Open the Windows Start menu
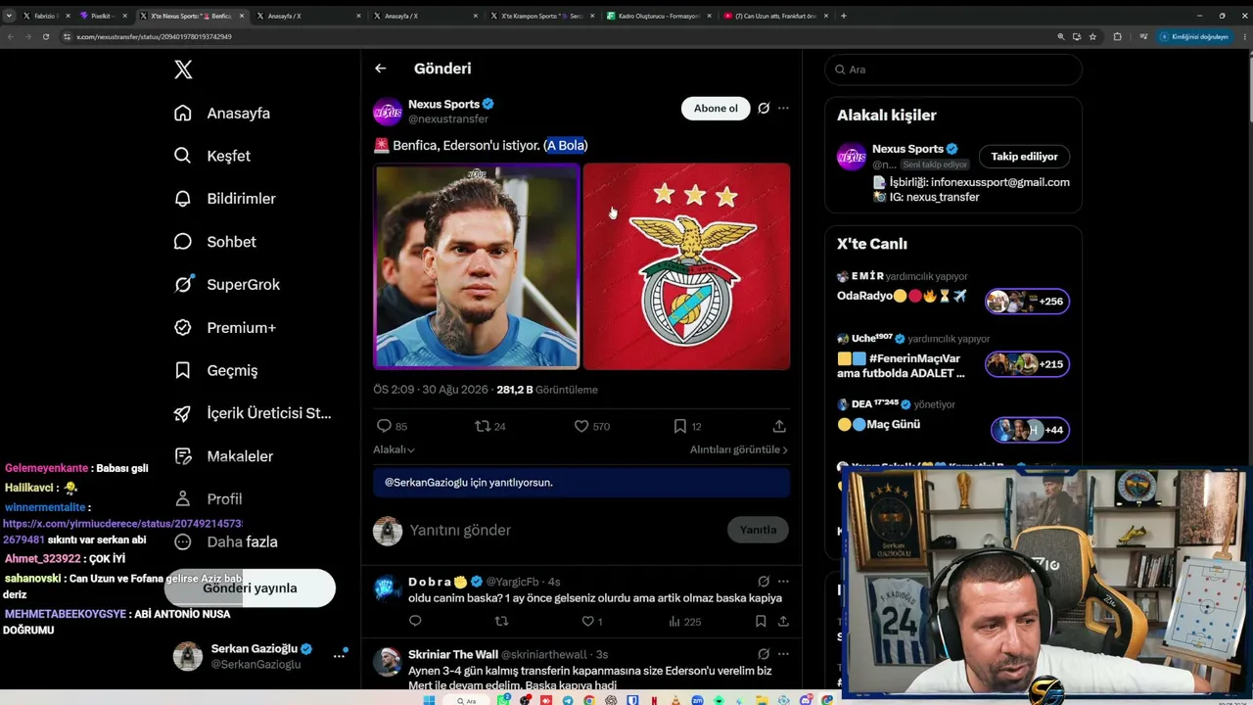 [x=428, y=700]
